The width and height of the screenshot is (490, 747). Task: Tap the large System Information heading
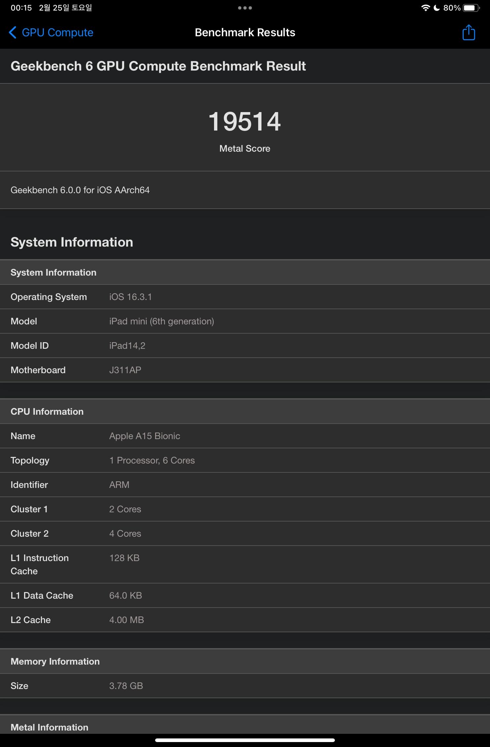point(72,242)
